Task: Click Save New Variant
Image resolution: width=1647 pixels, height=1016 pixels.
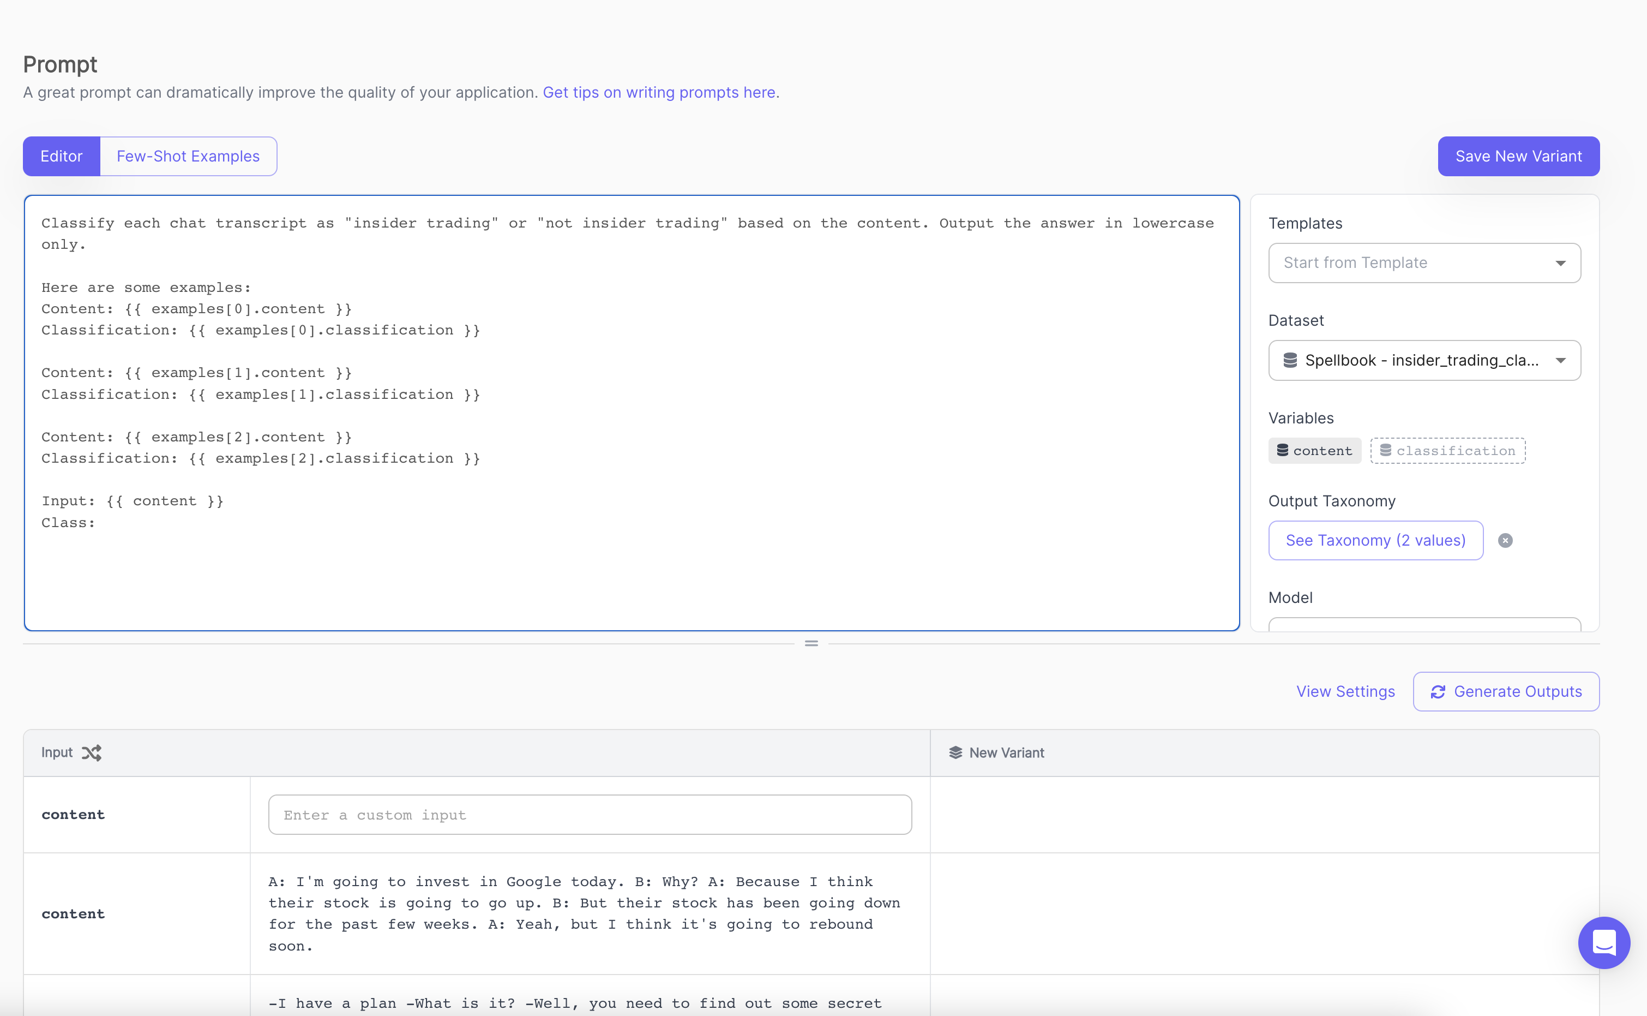Action: tap(1518, 156)
